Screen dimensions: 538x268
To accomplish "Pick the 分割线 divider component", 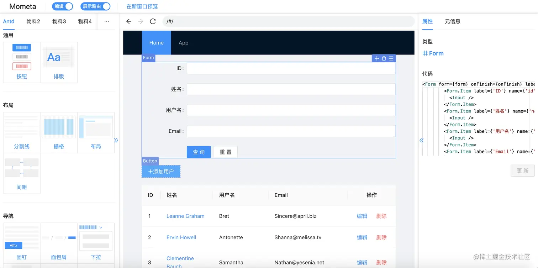I will 22,132.
